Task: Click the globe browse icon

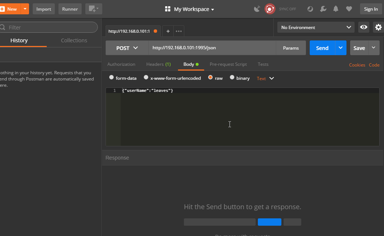Action: click(x=310, y=9)
